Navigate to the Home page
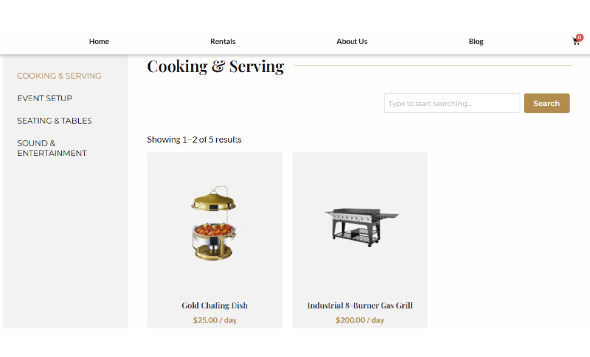 tap(99, 42)
